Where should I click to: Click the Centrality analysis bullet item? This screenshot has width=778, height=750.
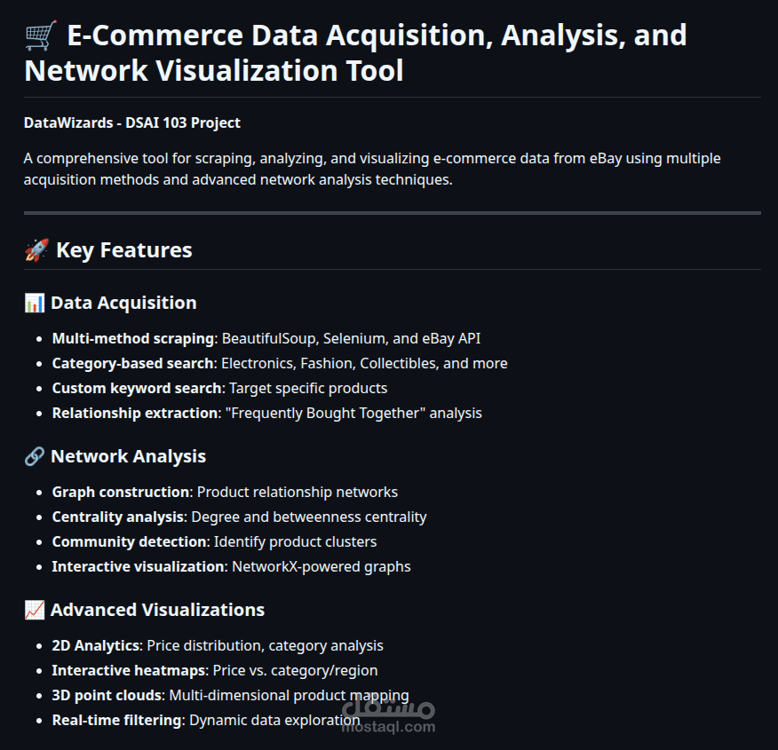pos(239,517)
